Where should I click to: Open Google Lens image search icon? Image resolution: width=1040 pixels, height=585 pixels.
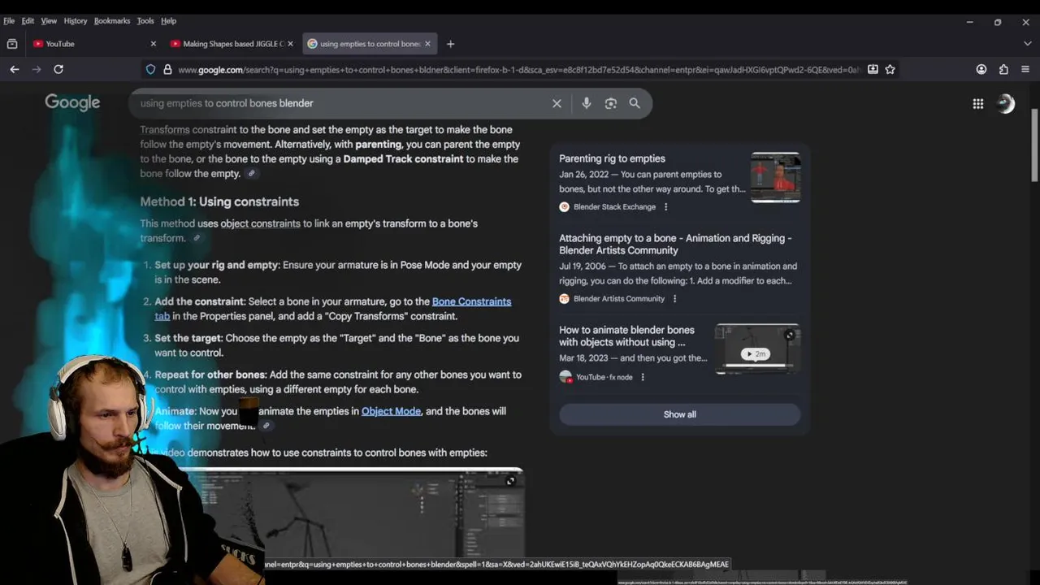point(611,103)
